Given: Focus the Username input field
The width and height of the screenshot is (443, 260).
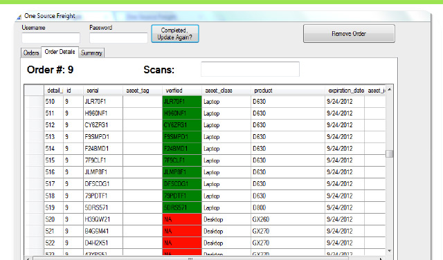Looking at the screenshot, I should coord(51,38).
